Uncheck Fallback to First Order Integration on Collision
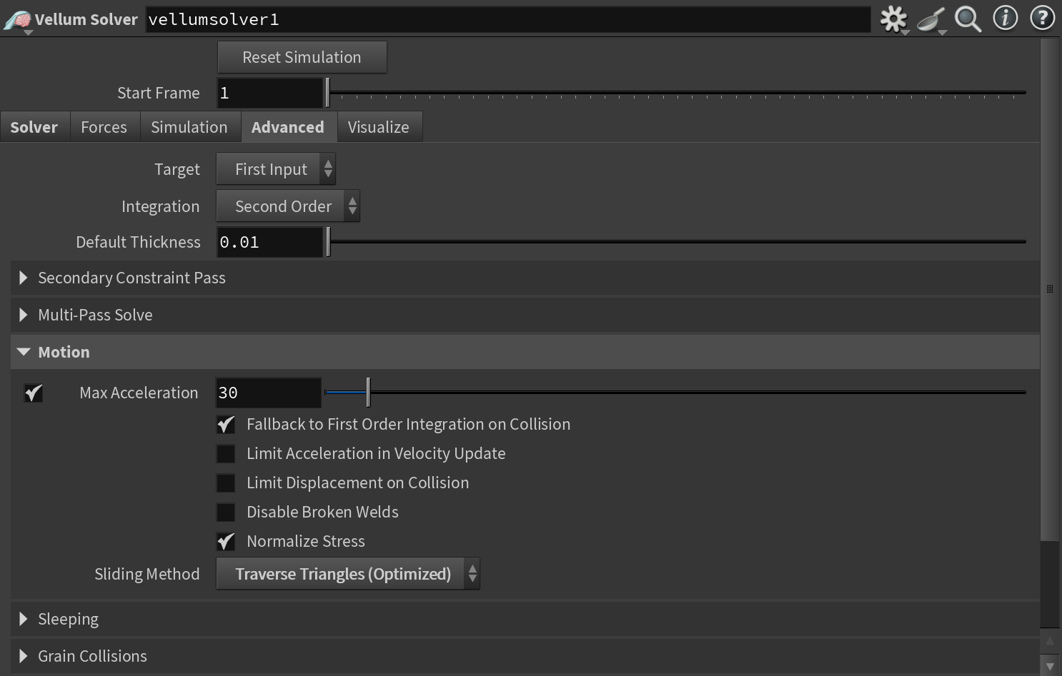The height and width of the screenshot is (676, 1062). click(x=226, y=425)
